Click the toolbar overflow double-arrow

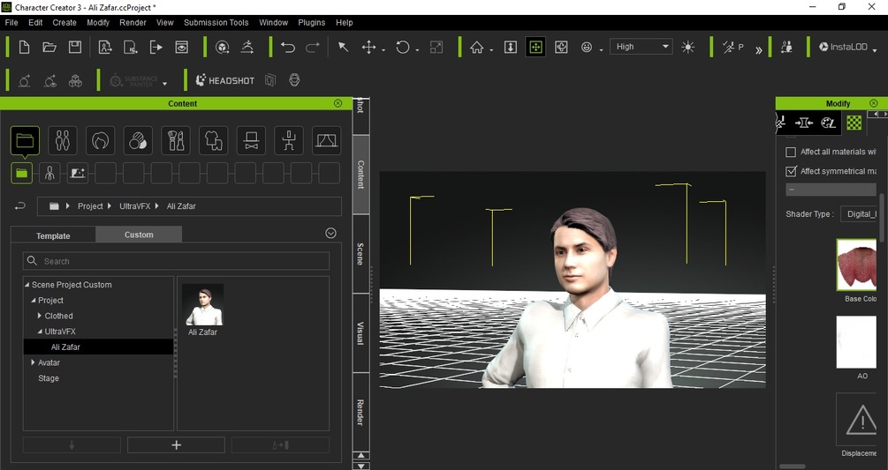point(758,49)
